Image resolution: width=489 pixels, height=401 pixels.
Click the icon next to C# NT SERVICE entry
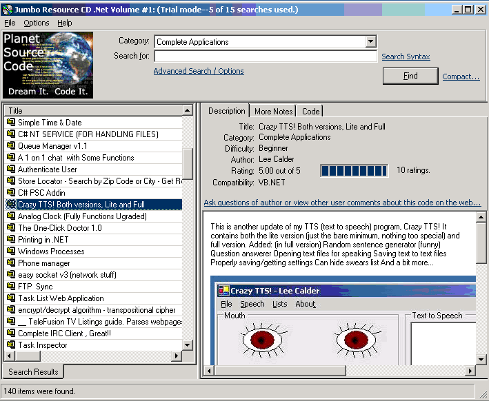click(11, 134)
